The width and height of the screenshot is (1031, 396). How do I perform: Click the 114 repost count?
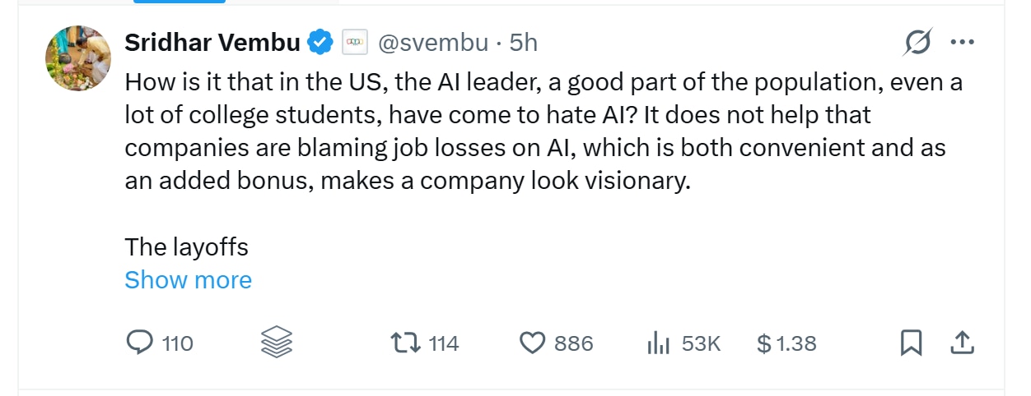444,343
